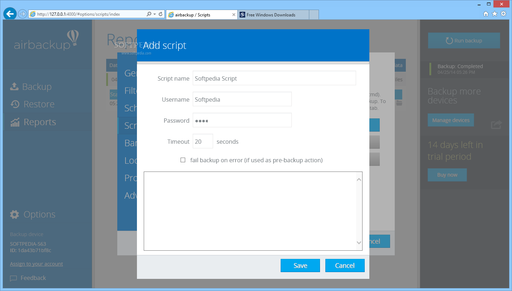This screenshot has height=291, width=512.
Task: Close the airbackup / Scripts tab
Action: point(234,15)
